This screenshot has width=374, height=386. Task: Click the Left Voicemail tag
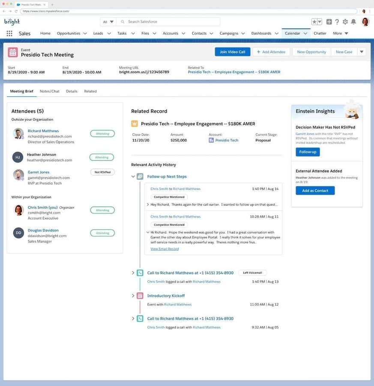[x=252, y=273]
